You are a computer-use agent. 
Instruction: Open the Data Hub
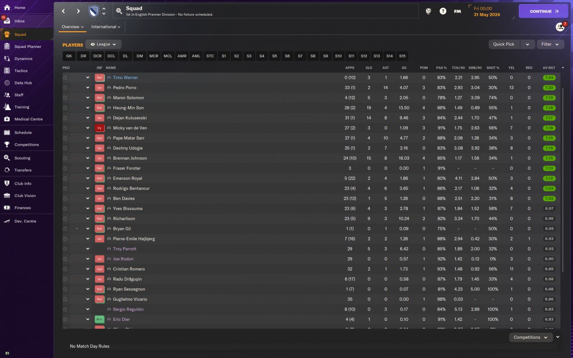27,83
